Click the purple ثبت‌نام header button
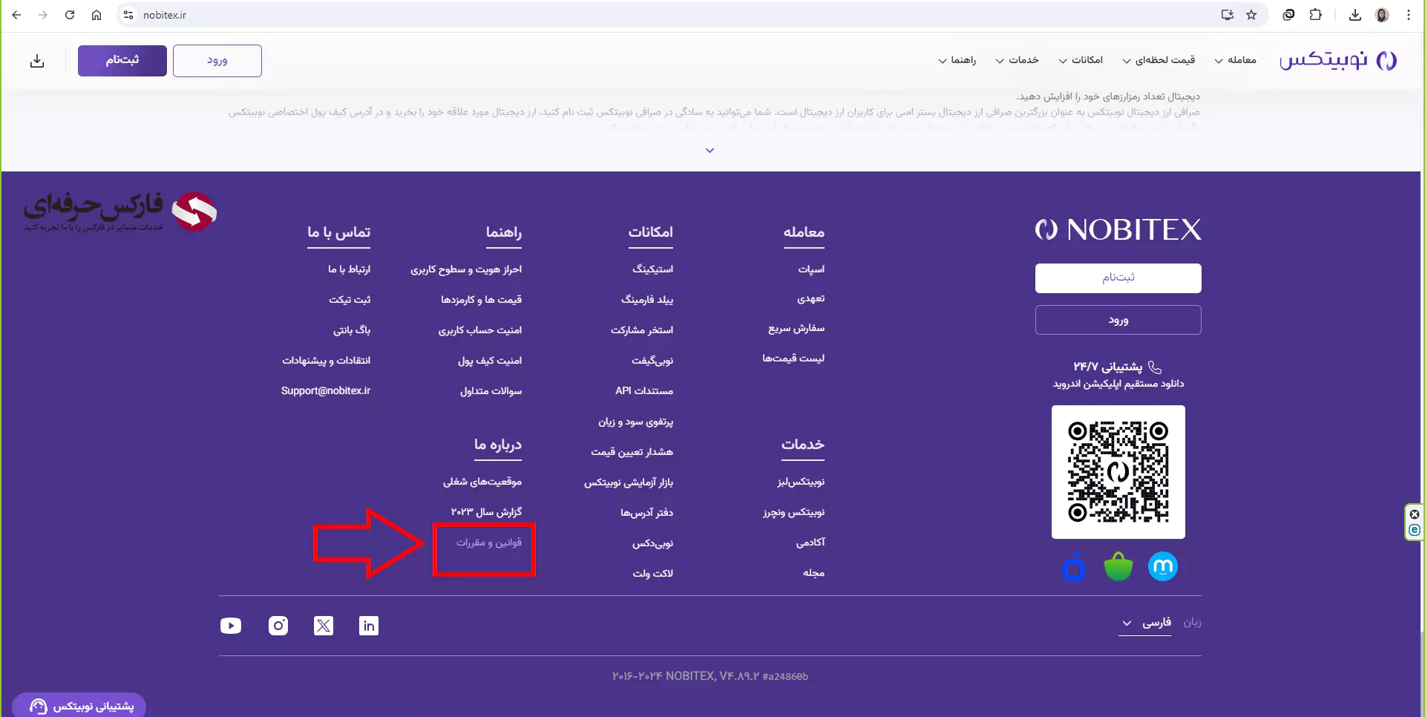Viewport: 1425px width, 717px height. click(122, 61)
